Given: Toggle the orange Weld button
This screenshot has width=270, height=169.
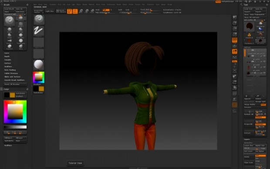Looking at the screenshot, I should 263,105.
